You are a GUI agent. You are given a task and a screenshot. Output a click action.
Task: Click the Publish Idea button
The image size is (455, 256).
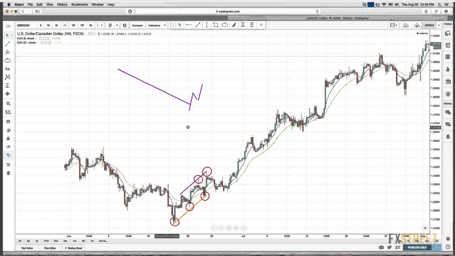(x=417, y=247)
